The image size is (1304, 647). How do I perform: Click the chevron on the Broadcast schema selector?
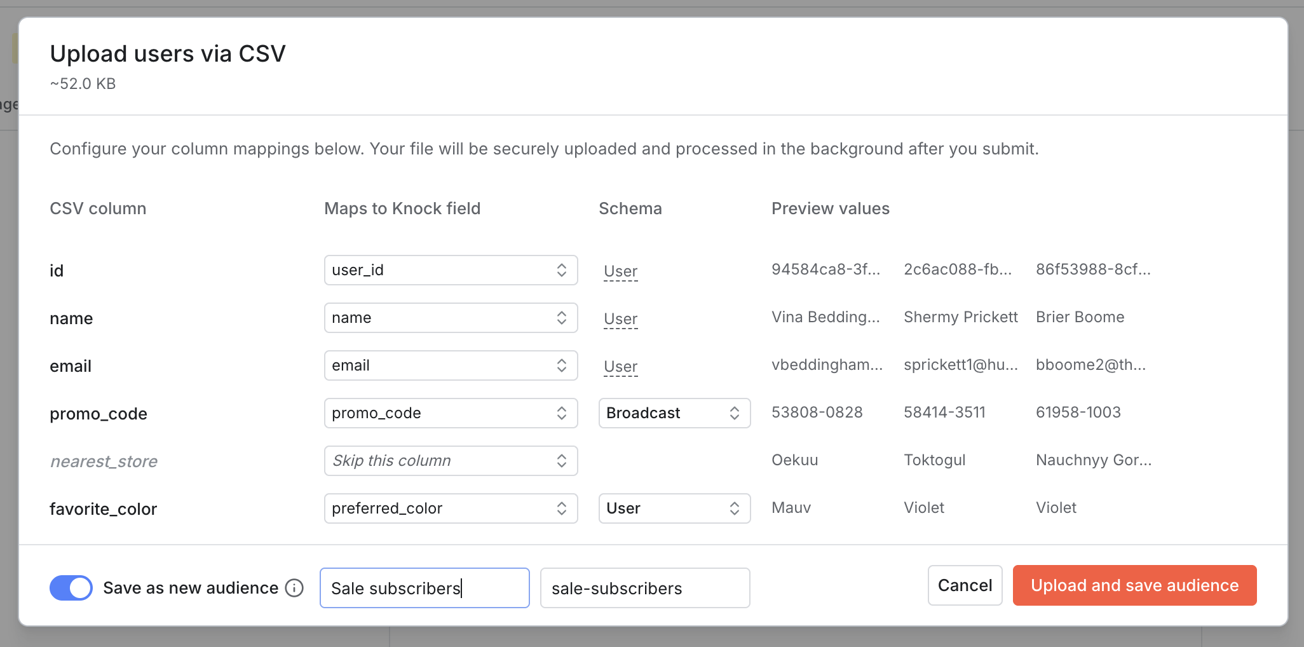735,412
